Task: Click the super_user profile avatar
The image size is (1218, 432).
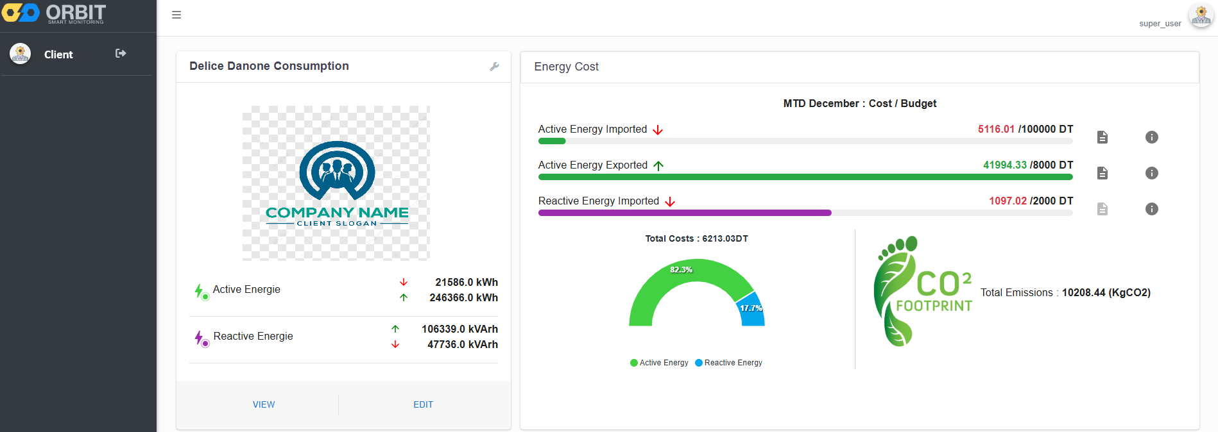Action: (1201, 16)
